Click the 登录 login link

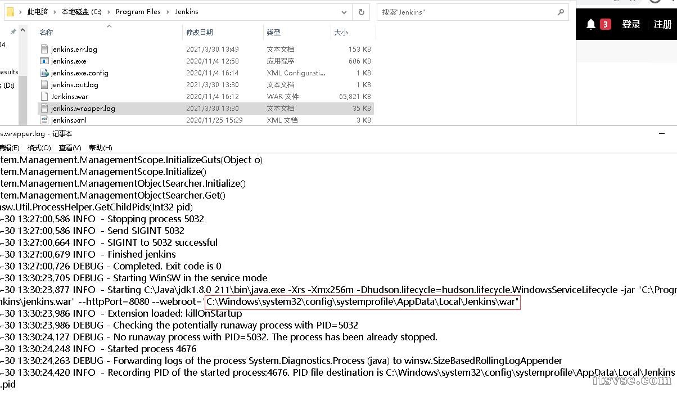pyautogui.click(x=631, y=24)
